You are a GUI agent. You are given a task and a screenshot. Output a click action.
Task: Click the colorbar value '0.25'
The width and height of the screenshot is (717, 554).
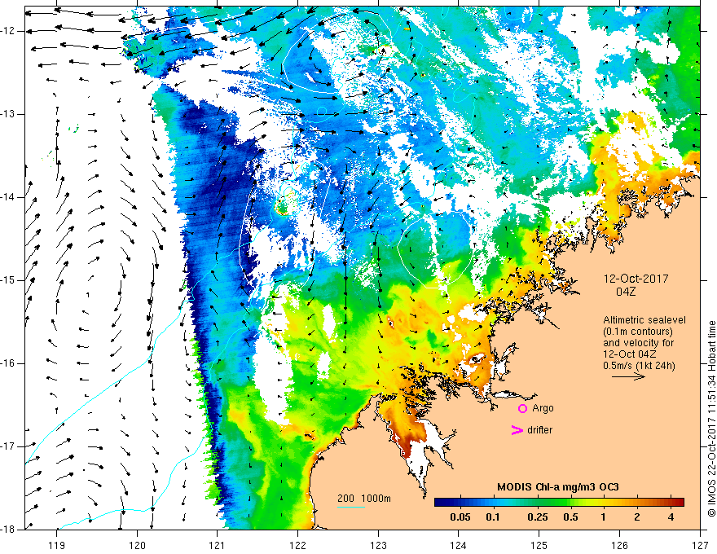(x=537, y=517)
